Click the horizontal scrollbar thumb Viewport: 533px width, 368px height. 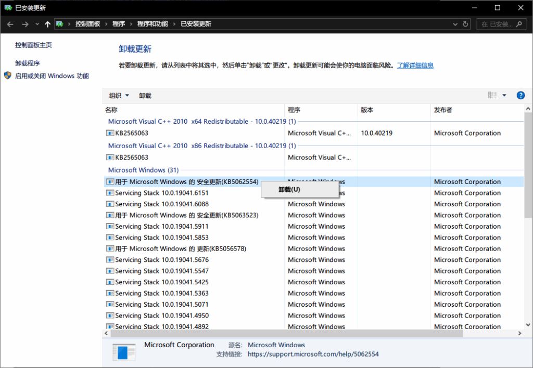[287, 333]
